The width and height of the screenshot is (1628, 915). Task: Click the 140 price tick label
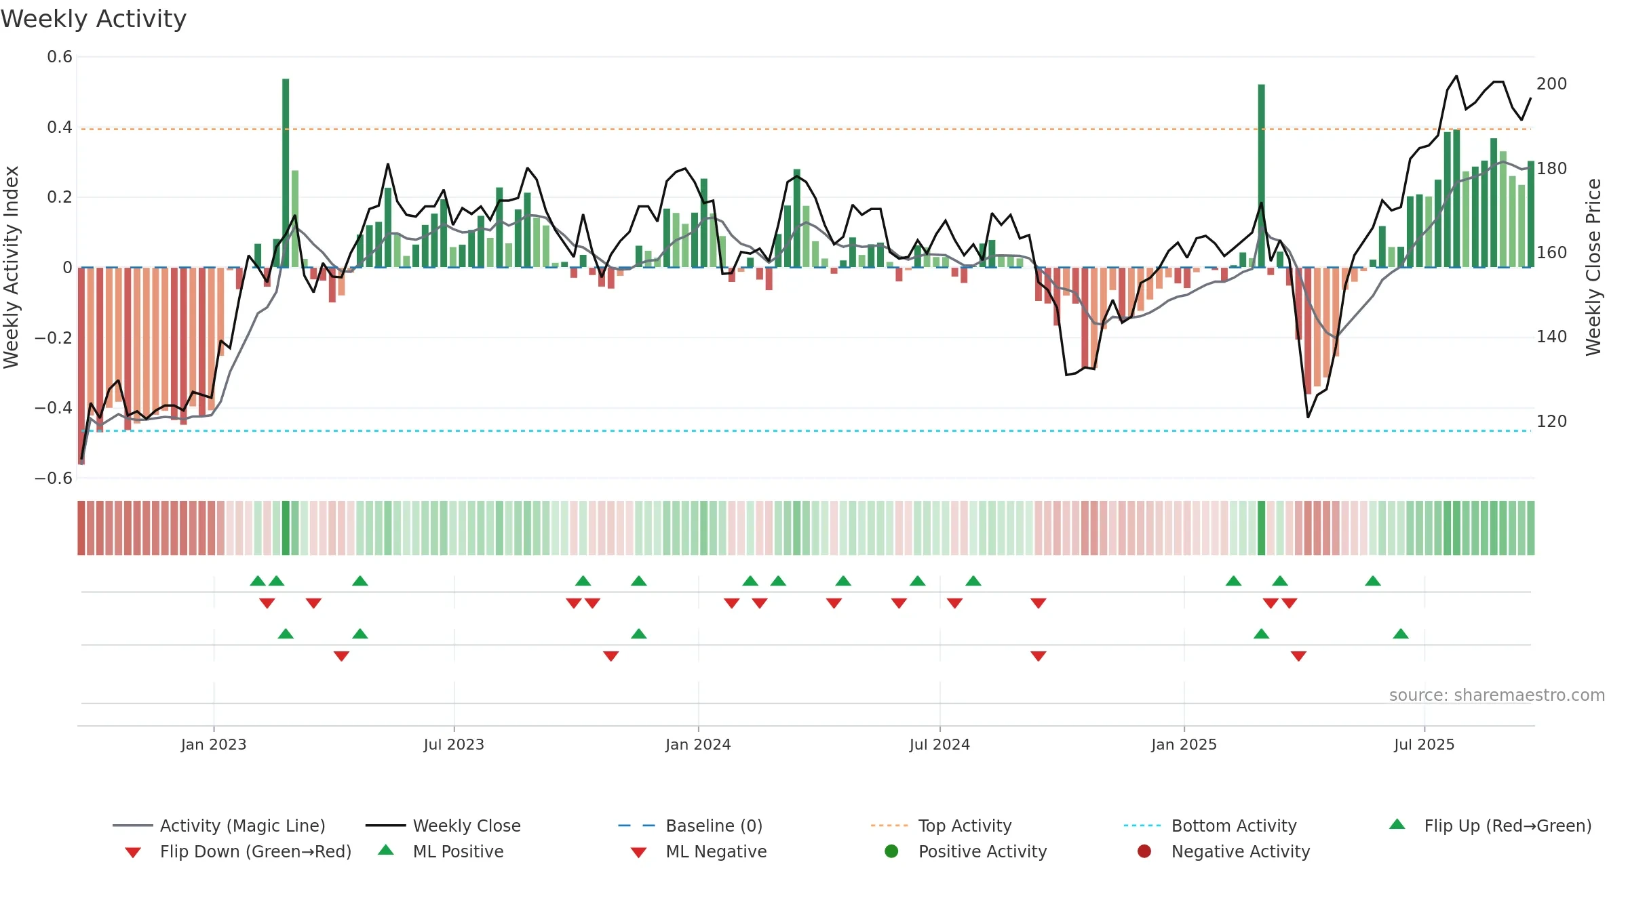point(1551,337)
